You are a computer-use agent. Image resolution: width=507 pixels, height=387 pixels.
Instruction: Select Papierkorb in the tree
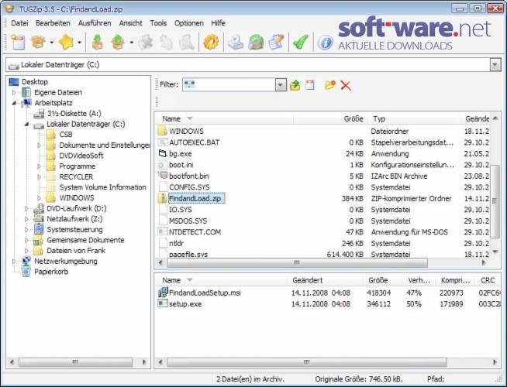[51, 272]
